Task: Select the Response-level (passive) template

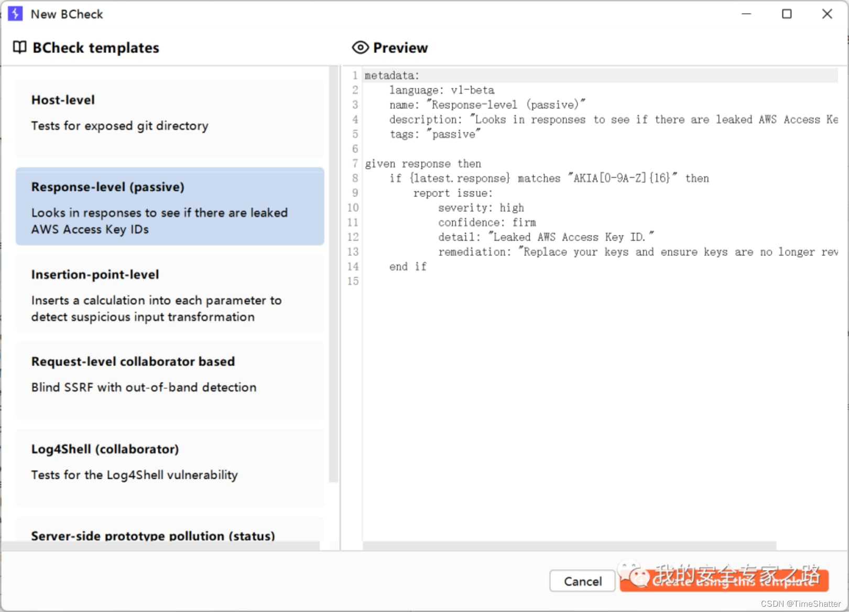Action: [170, 206]
